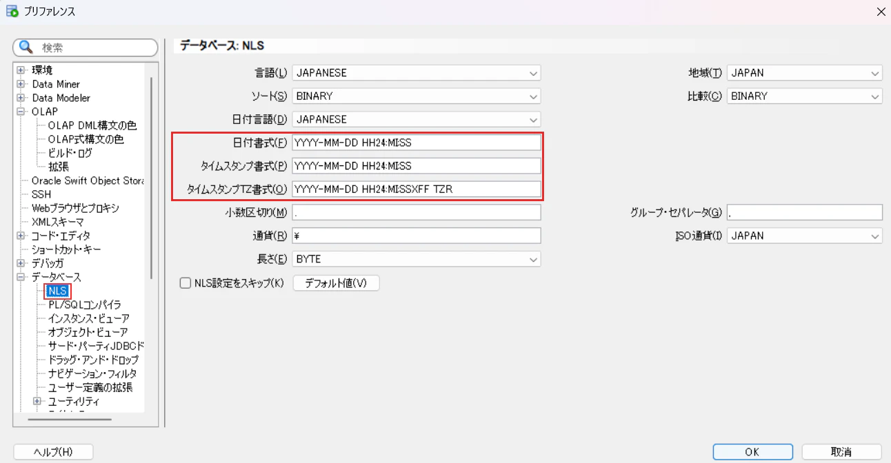Click the tree panel vertical scrollbar

(x=152, y=178)
